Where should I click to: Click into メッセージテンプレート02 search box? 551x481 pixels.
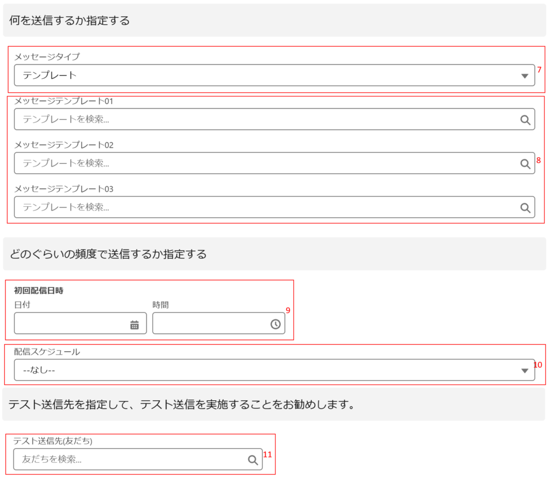click(x=264, y=163)
